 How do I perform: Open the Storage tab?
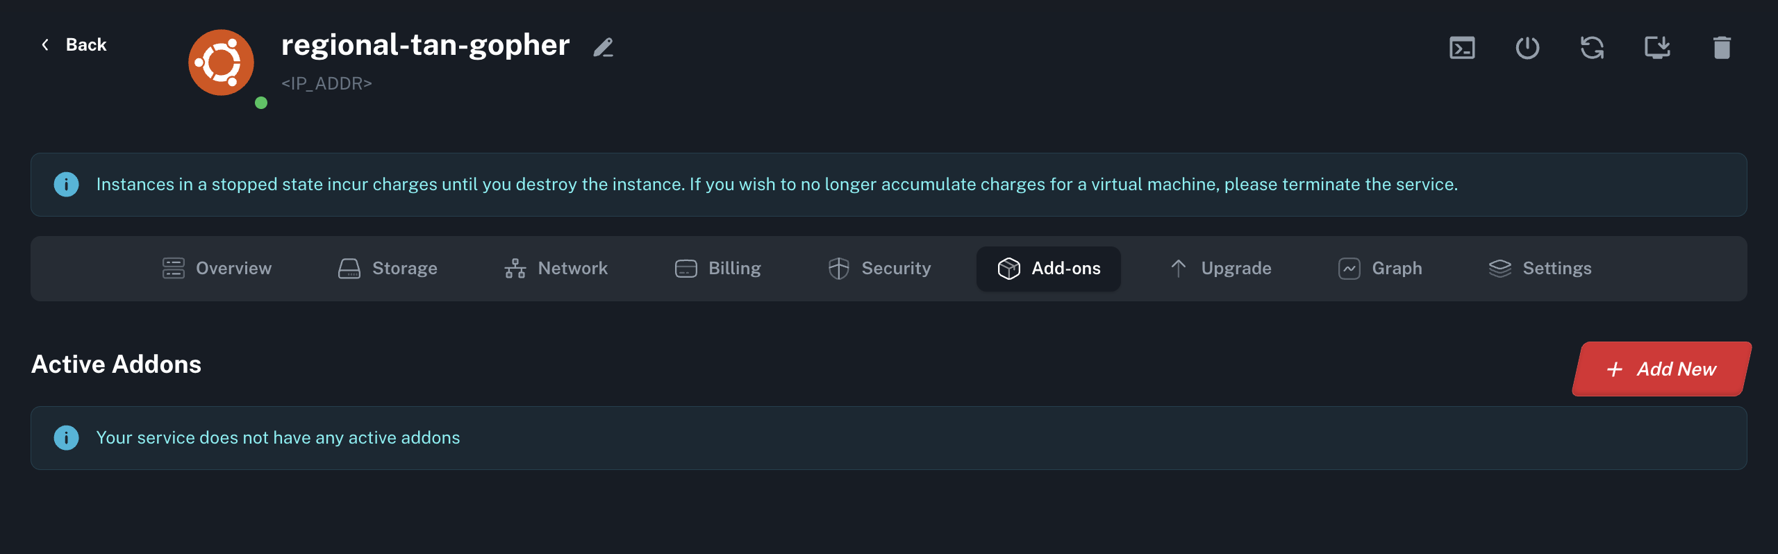(388, 269)
